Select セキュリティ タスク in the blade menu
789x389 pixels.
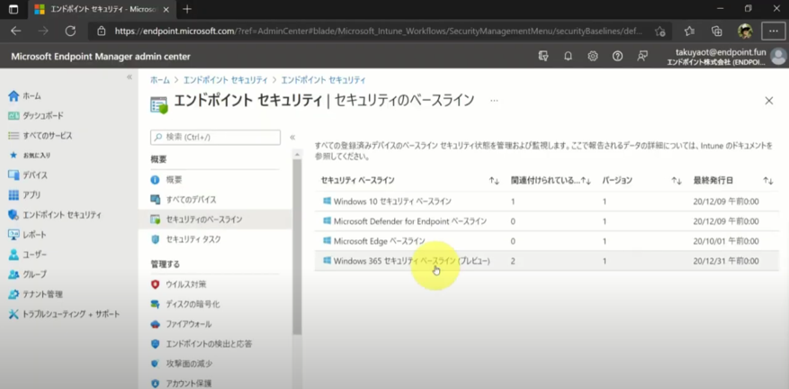pyautogui.click(x=193, y=240)
